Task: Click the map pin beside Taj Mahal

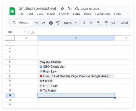Action: click(41, 91)
